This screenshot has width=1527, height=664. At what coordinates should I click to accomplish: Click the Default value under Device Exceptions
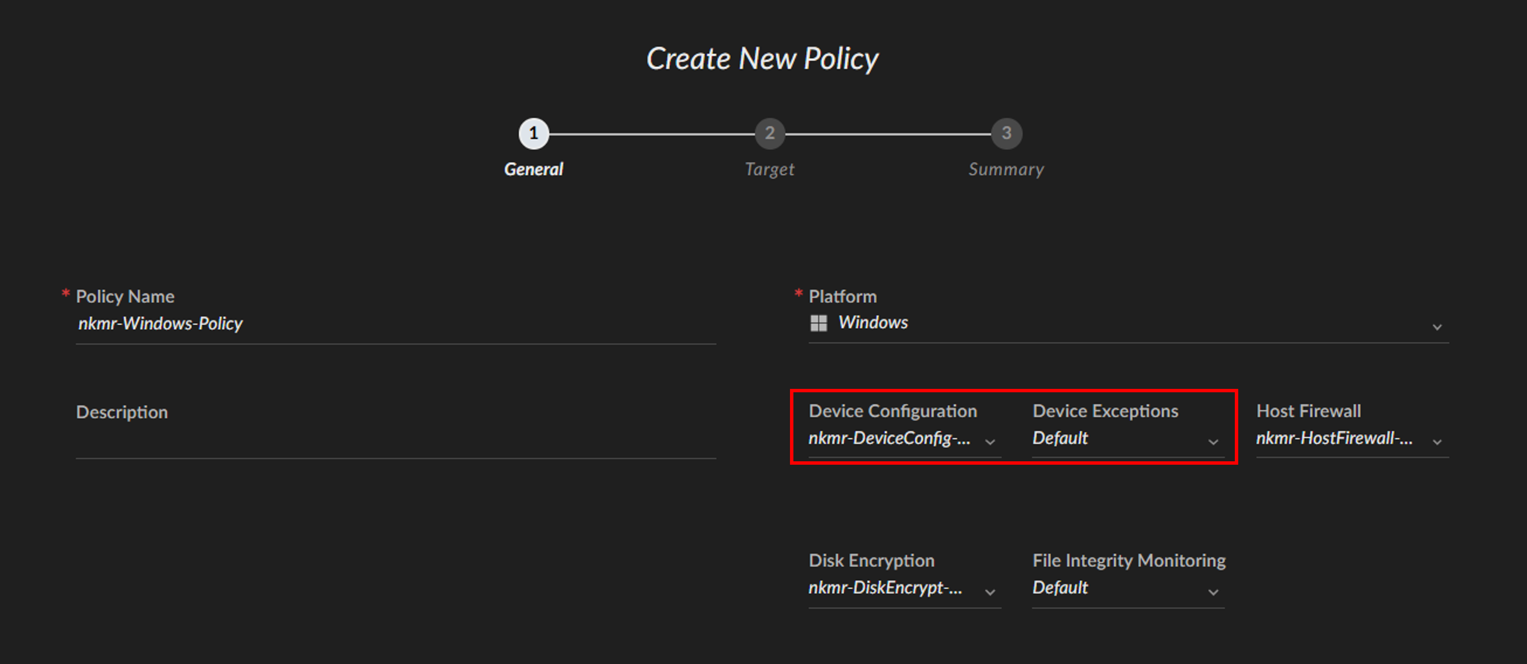point(1060,438)
